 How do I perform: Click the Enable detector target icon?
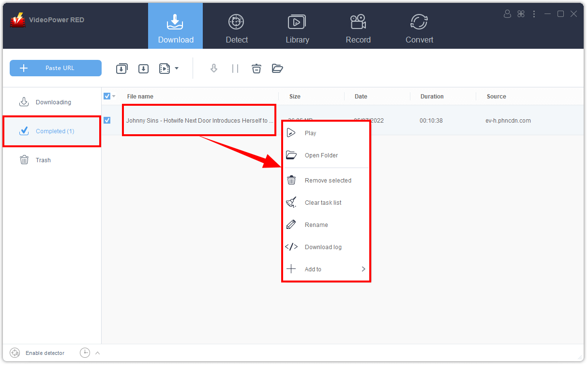tap(15, 353)
